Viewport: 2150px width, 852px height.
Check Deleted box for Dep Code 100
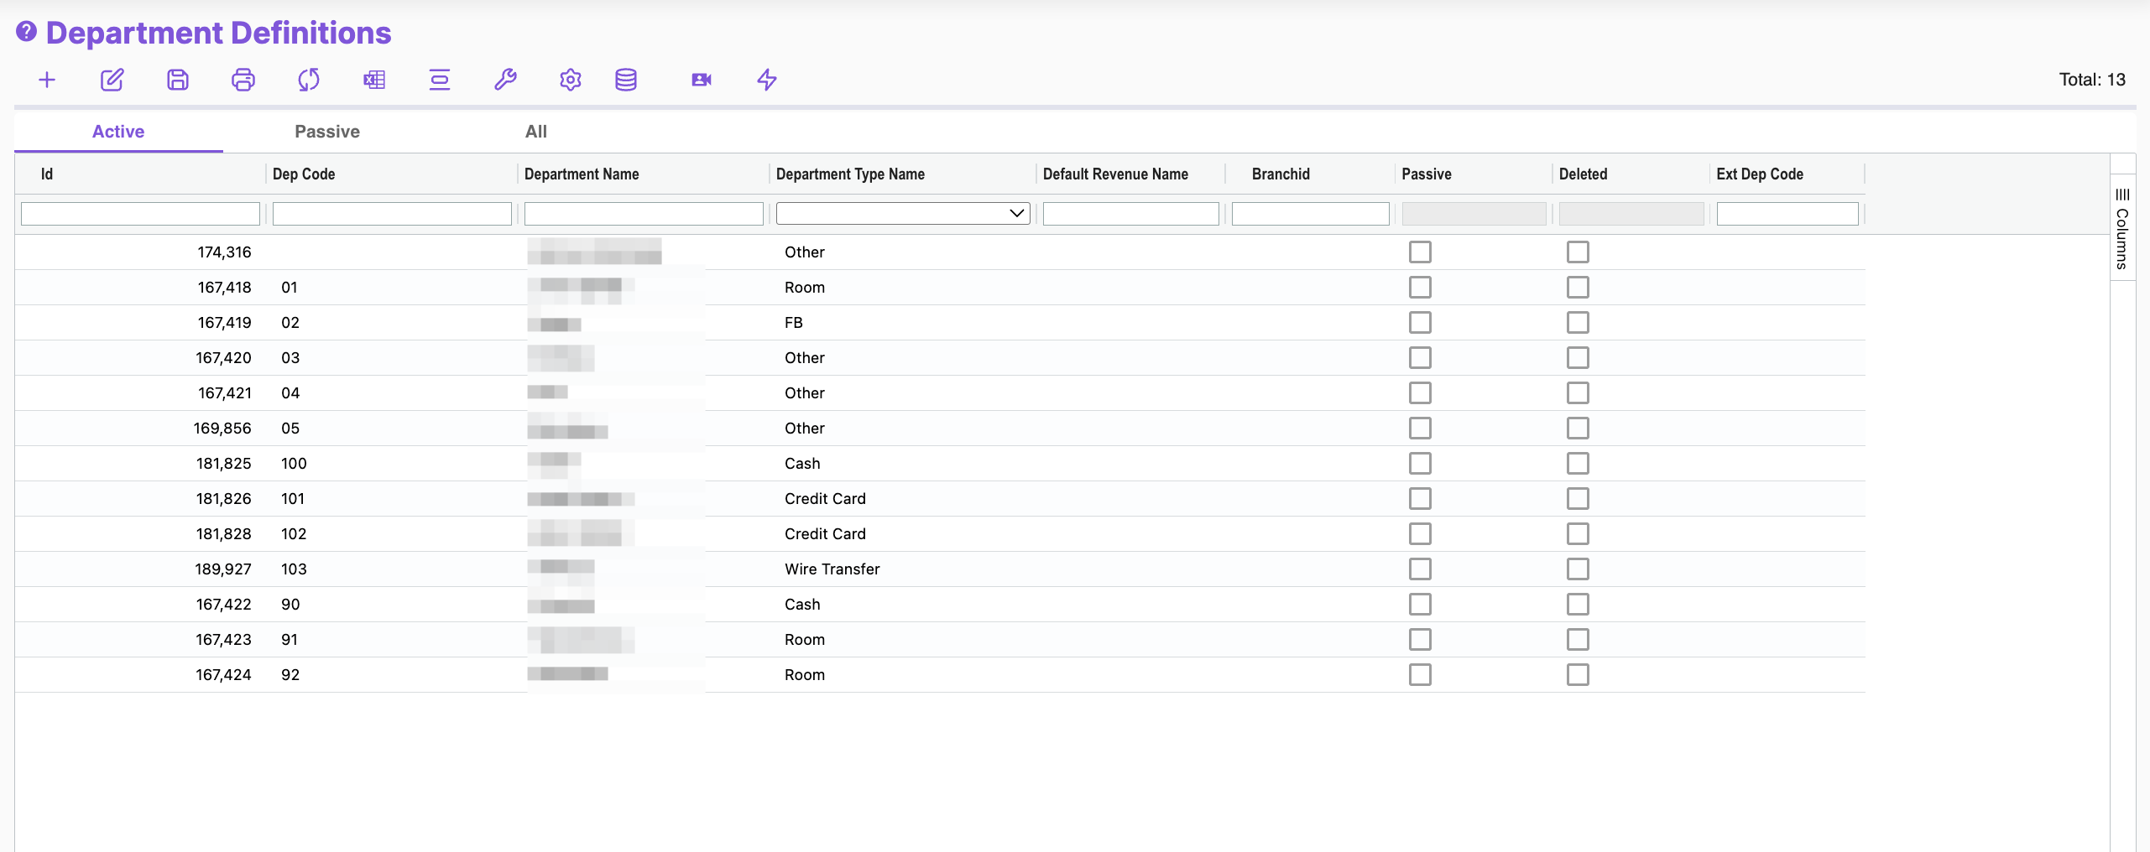(1578, 464)
